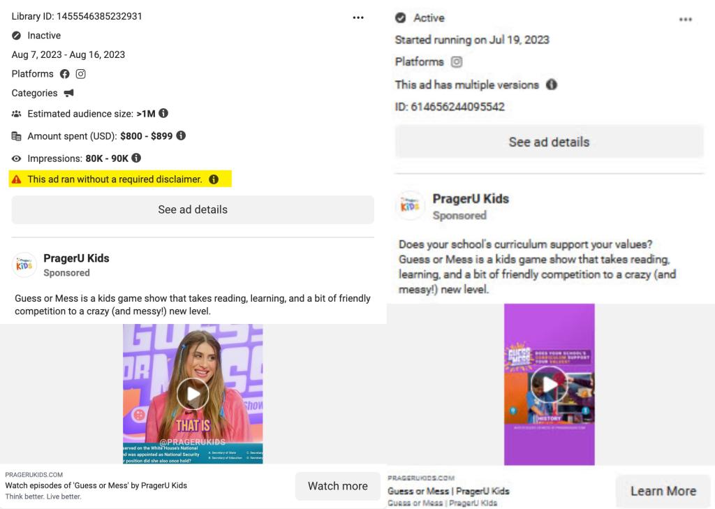Open three-dot menu on active ad
Viewport: 715px width, 509px height.
click(686, 19)
